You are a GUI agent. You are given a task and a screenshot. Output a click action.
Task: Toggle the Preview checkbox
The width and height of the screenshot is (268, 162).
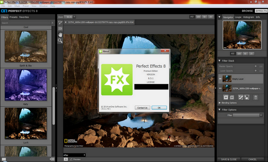point(71,159)
